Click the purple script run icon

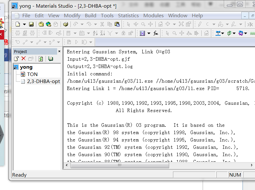[x=142, y=33]
